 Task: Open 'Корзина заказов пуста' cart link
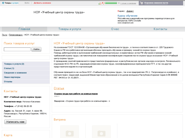coord(156,3)
